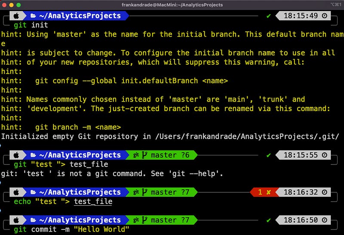Click 'Initialized empty Git repository' output line
This screenshot has width=344, height=235.
coord(170,136)
